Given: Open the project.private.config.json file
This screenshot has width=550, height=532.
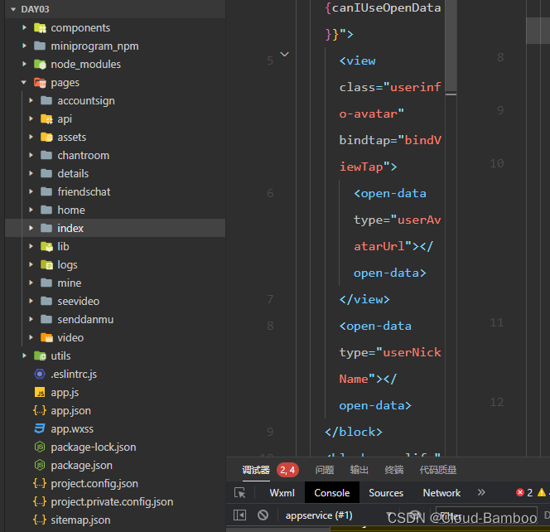Looking at the screenshot, I should (x=115, y=501).
